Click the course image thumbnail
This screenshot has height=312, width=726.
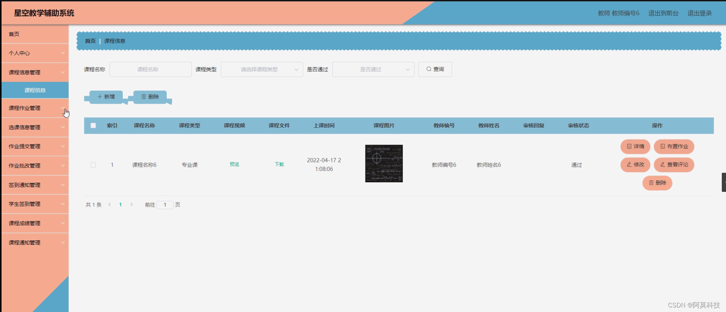384,163
